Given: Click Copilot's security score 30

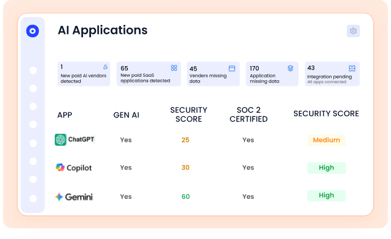Looking at the screenshot, I should pos(185,167).
